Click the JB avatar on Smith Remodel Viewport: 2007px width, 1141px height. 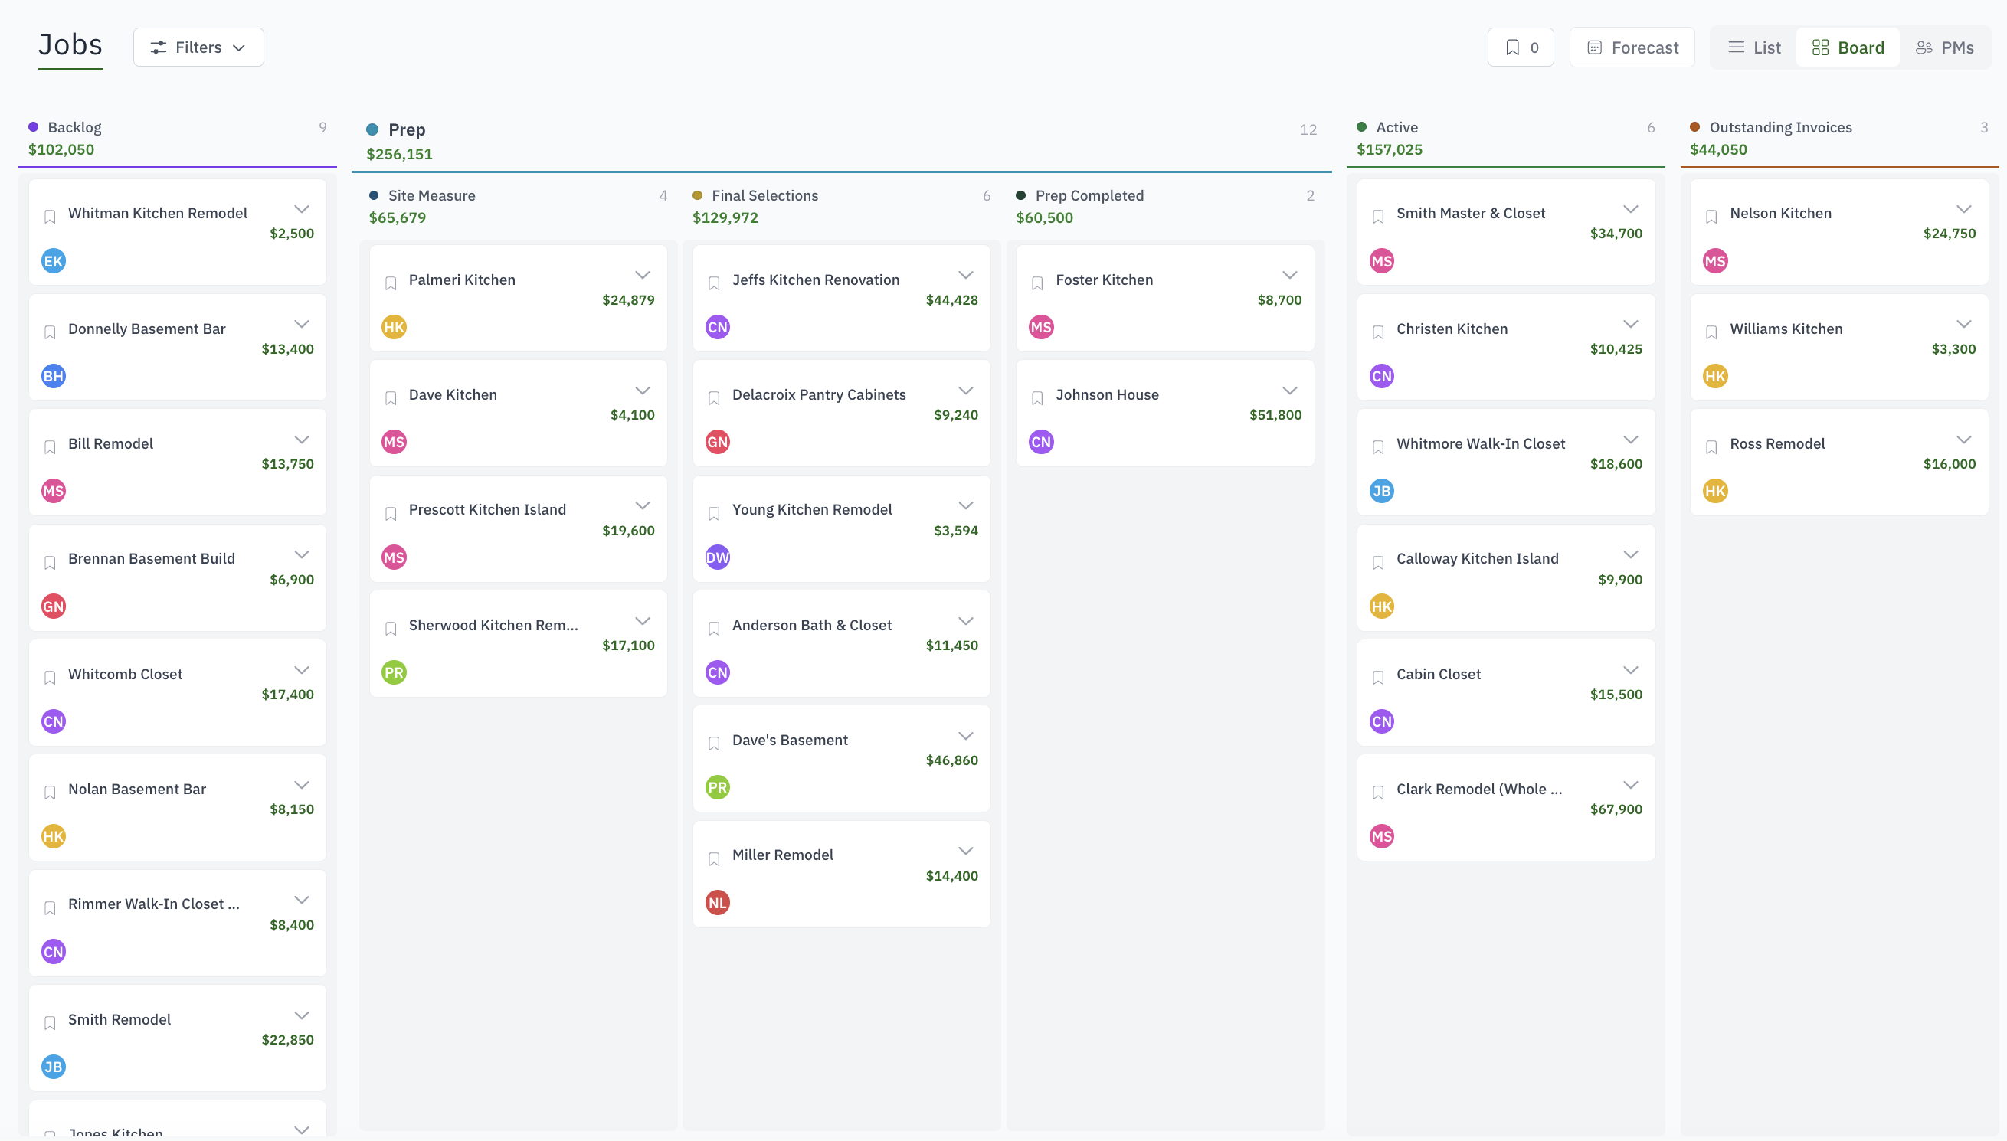tap(54, 1067)
